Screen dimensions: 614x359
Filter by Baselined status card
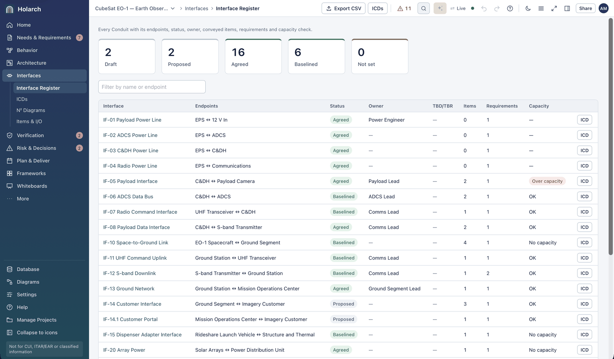click(x=317, y=56)
